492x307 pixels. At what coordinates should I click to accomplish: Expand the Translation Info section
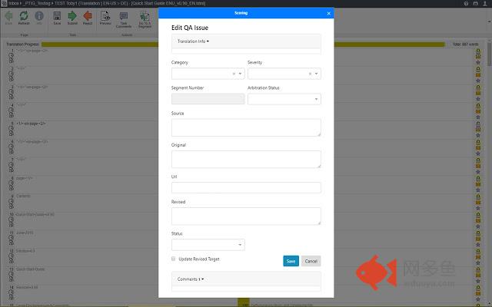193,41
